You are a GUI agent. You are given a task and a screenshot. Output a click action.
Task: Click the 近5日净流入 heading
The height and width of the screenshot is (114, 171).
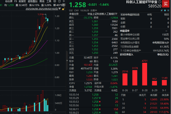point(127,54)
